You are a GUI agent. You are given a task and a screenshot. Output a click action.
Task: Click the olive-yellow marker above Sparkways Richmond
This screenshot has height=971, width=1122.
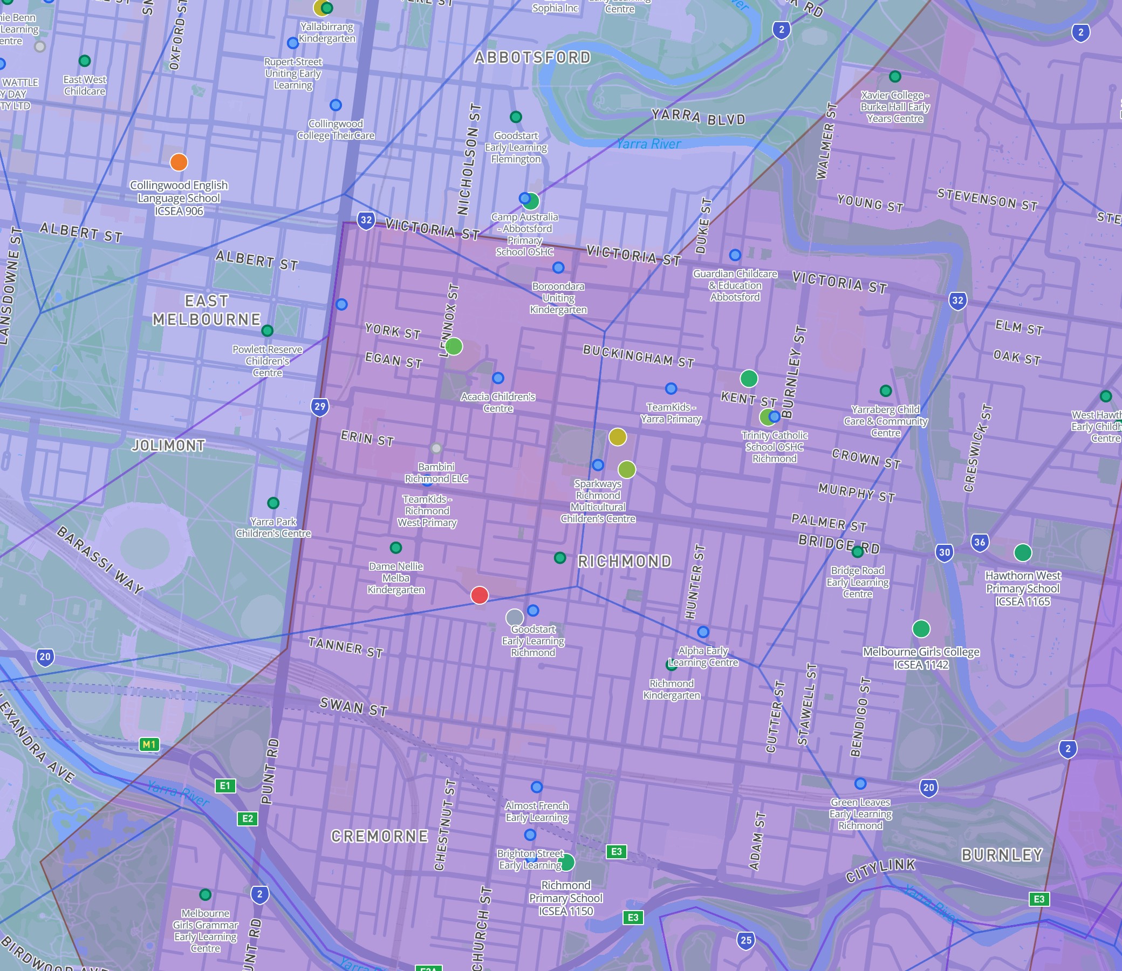pyautogui.click(x=618, y=437)
